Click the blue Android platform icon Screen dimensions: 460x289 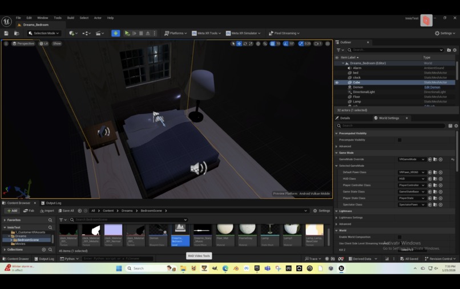(x=116, y=33)
